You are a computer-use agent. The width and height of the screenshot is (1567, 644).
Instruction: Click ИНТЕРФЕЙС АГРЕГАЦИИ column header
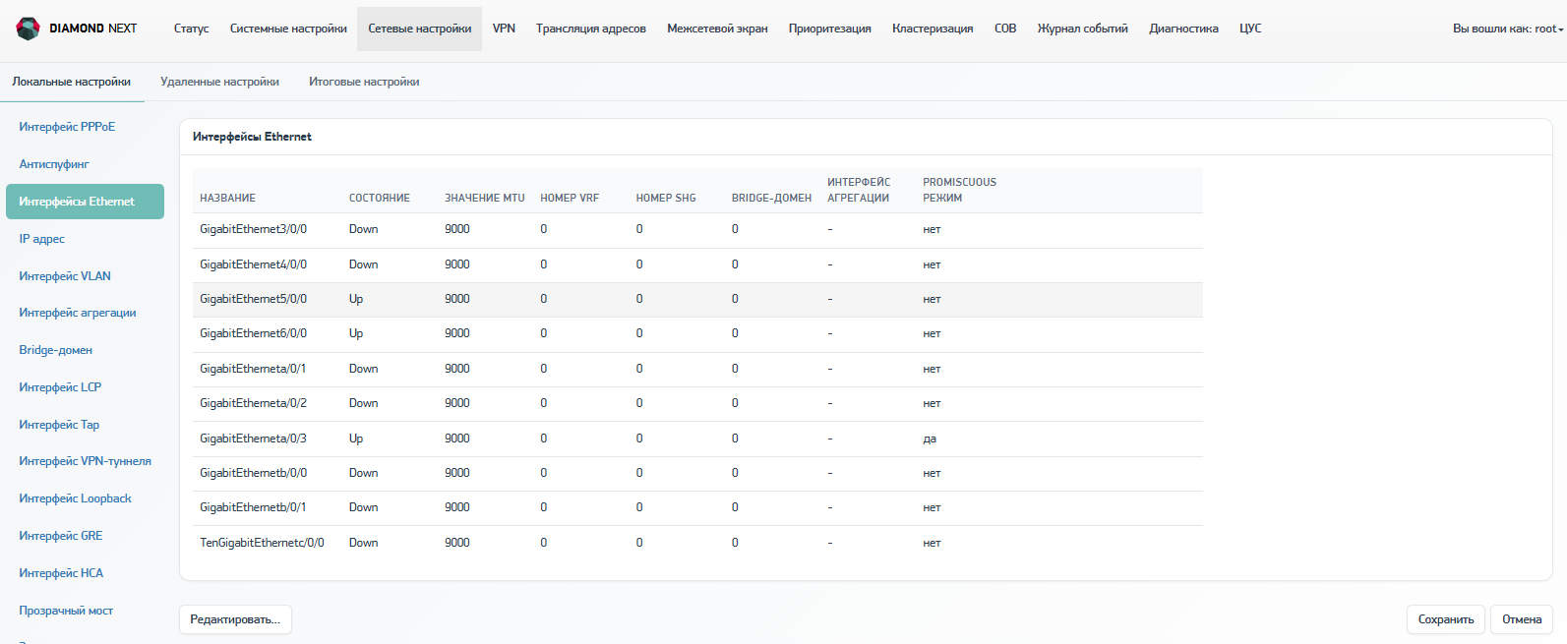[x=859, y=191]
